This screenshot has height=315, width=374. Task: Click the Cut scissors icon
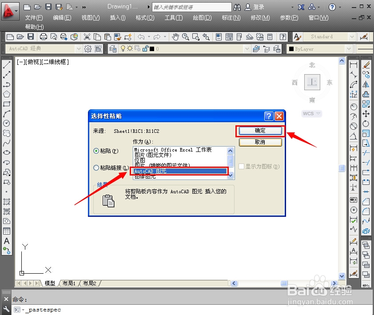tap(87, 37)
